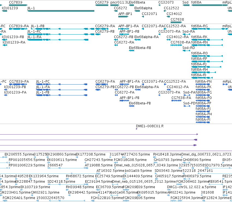Select the SD03643.3prime EST label

pos(168,171)
